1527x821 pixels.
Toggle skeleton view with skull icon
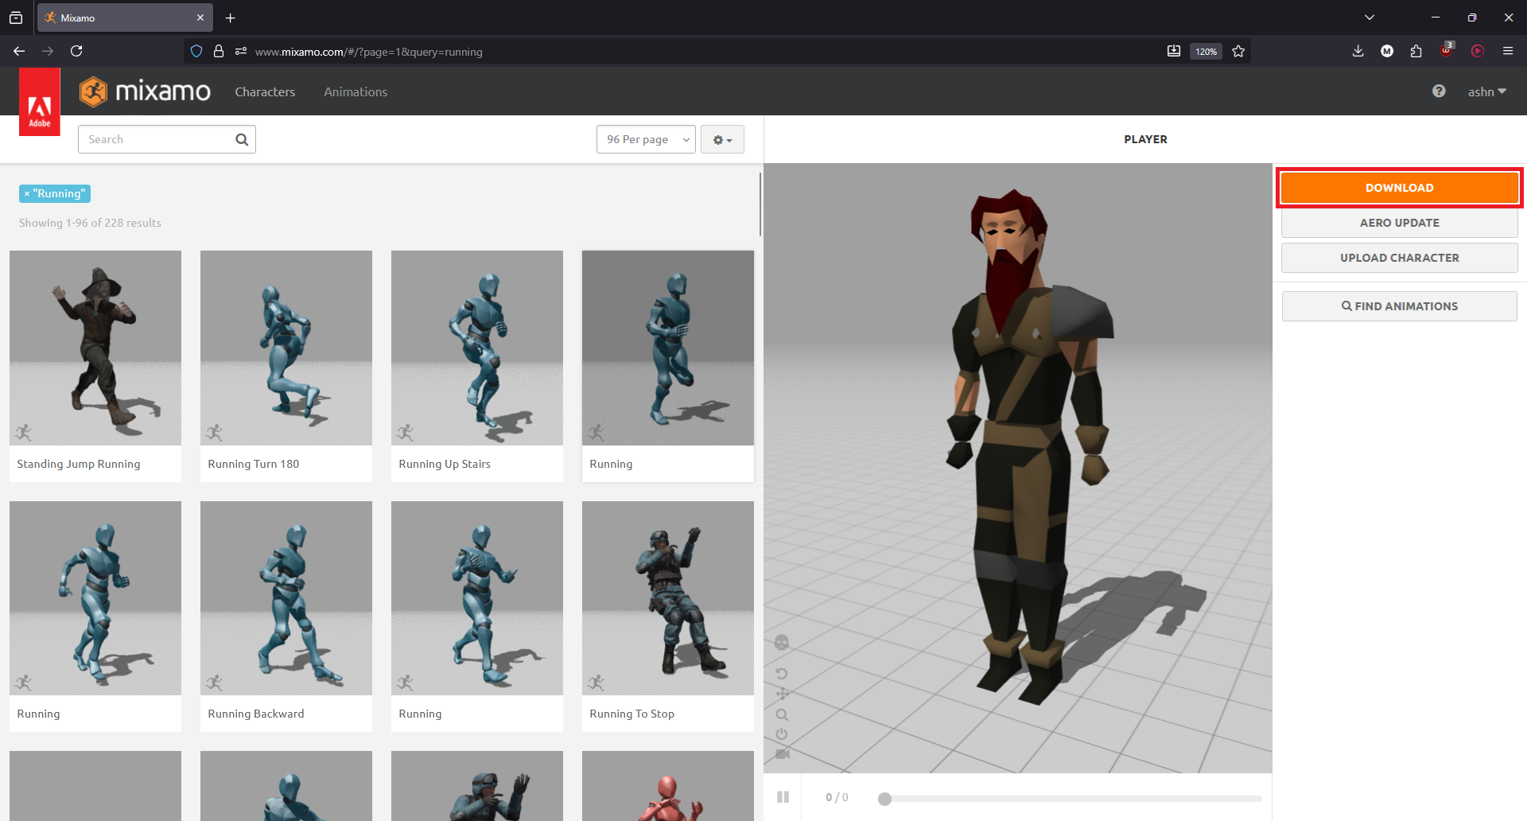tap(782, 642)
